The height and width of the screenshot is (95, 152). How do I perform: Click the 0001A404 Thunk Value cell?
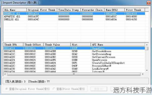coord(50,63)
